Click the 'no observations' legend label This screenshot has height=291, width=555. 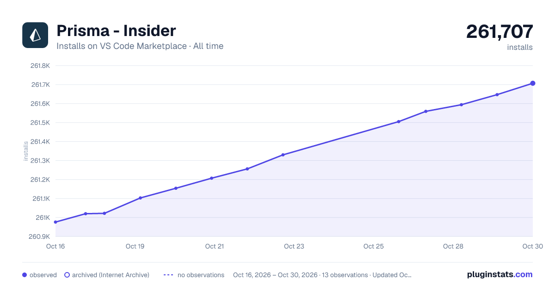(201, 275)
